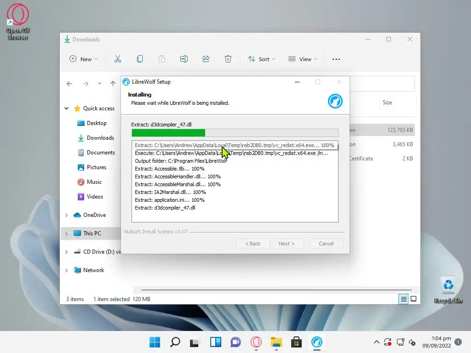The height and width of the screenshot is (353, 471).
Task: Click the Paste clipboard icon in Downloads toolbar
Action: [x=162, y=59]
